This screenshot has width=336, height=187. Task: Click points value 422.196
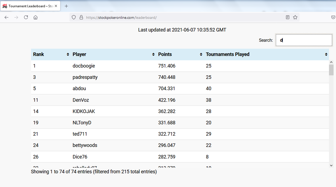pos(167,100)
